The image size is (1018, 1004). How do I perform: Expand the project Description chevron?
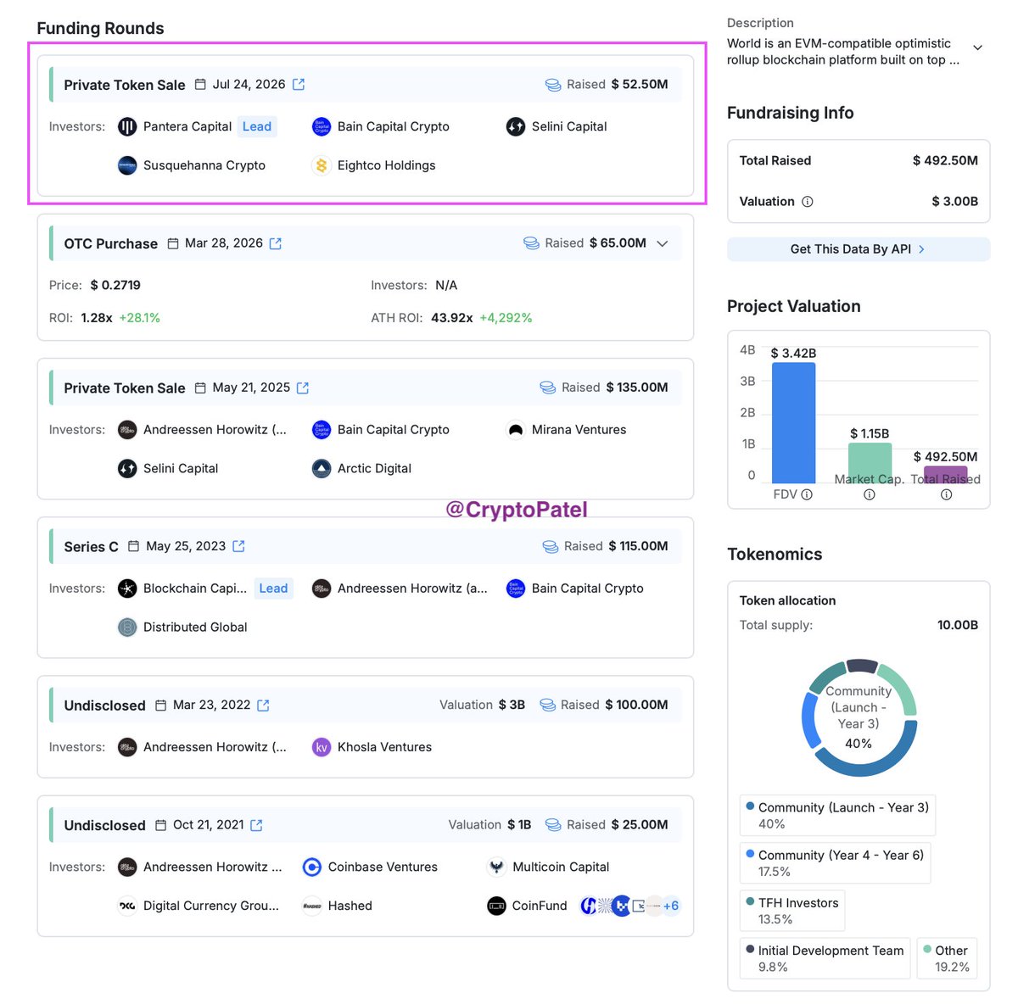977,47
